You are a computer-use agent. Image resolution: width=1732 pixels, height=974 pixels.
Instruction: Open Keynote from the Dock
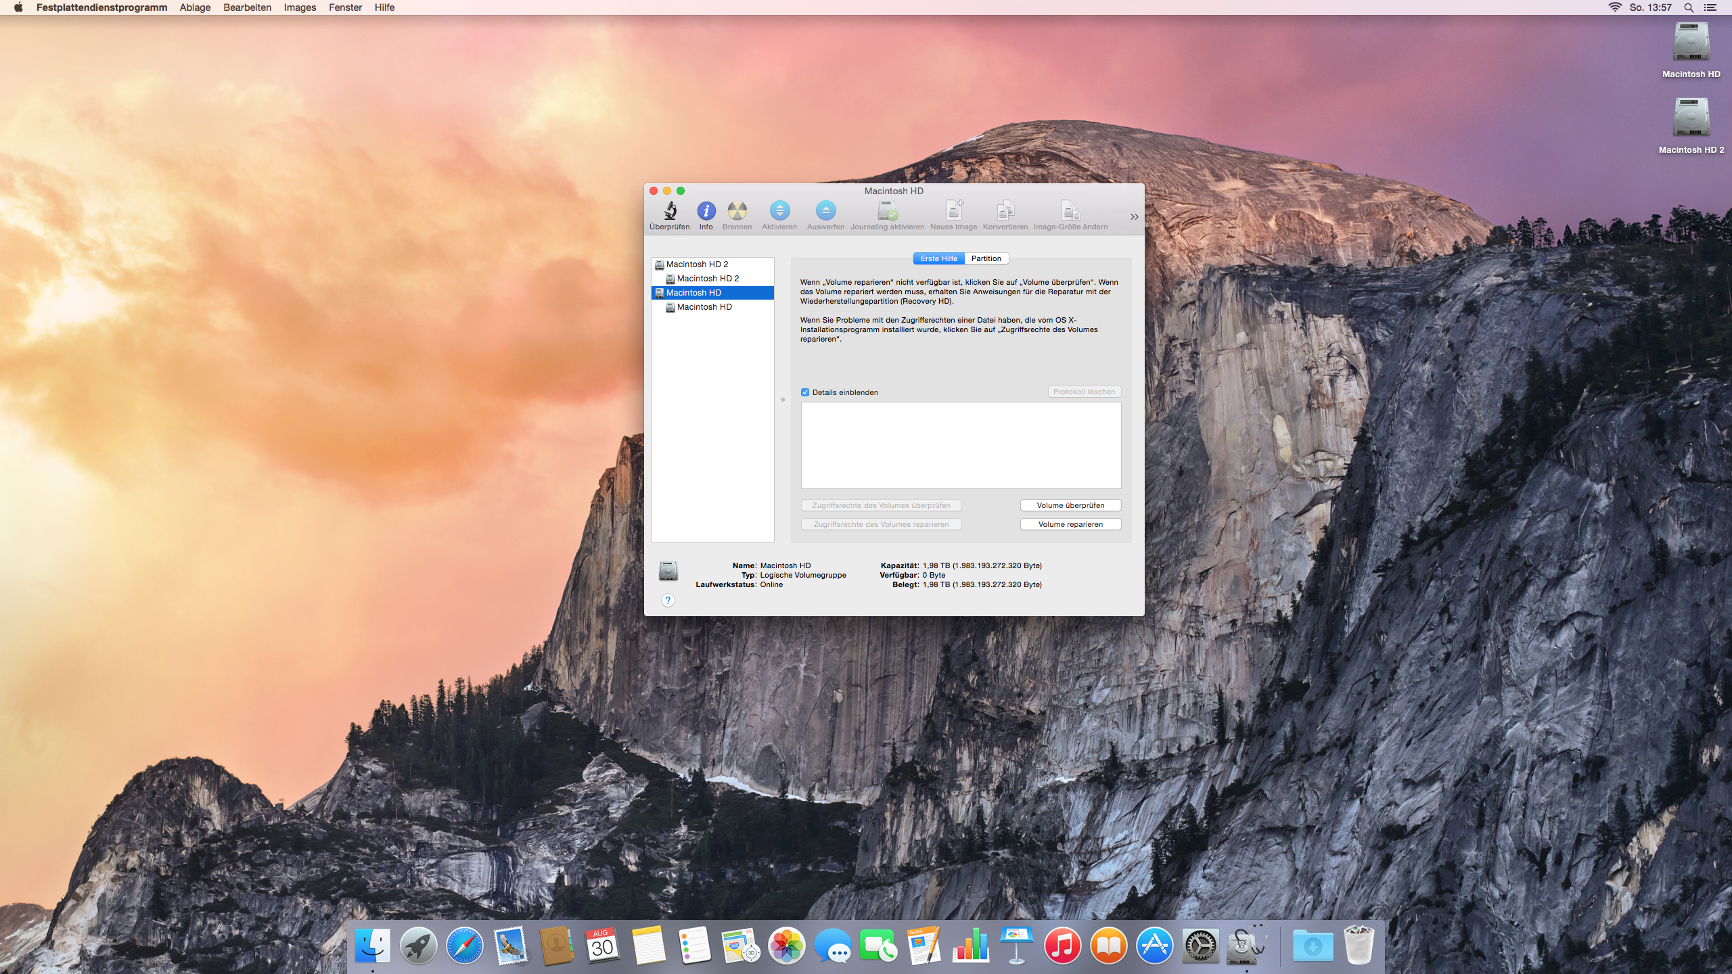click(x=1016, y=945)
